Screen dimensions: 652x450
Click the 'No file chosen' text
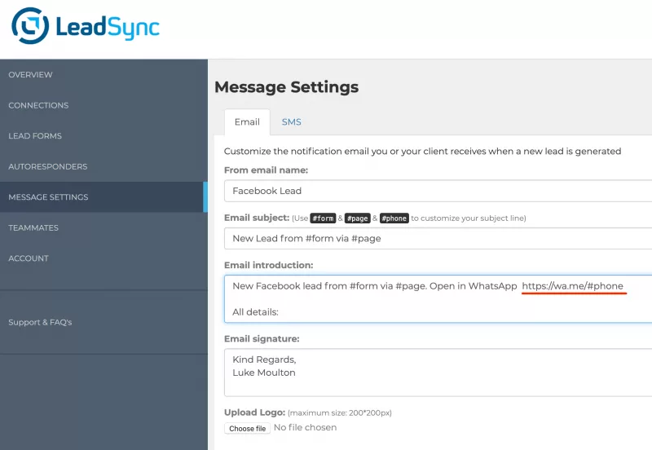coord(305,427)
